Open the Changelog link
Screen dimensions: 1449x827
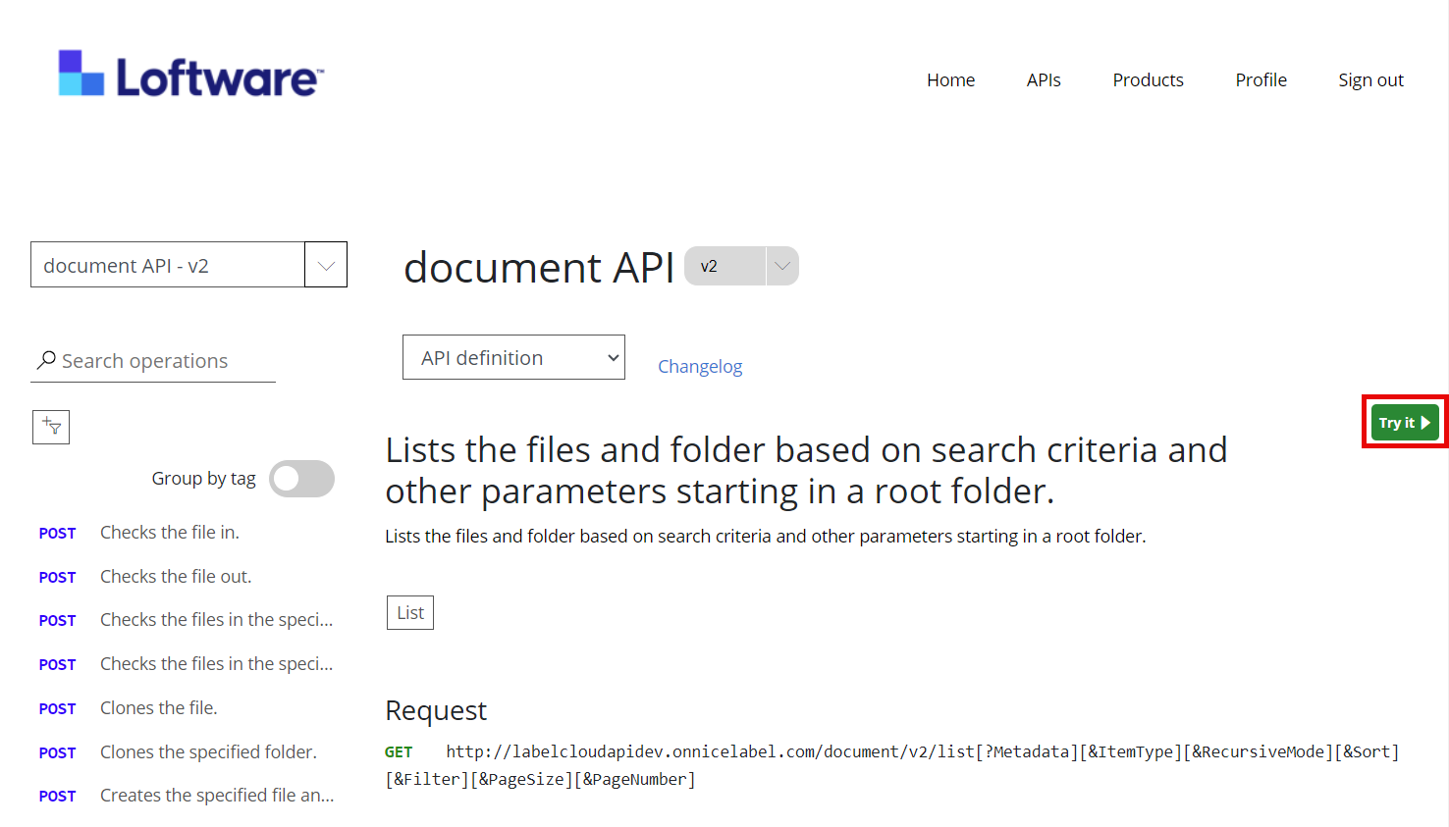coord(700,367)
